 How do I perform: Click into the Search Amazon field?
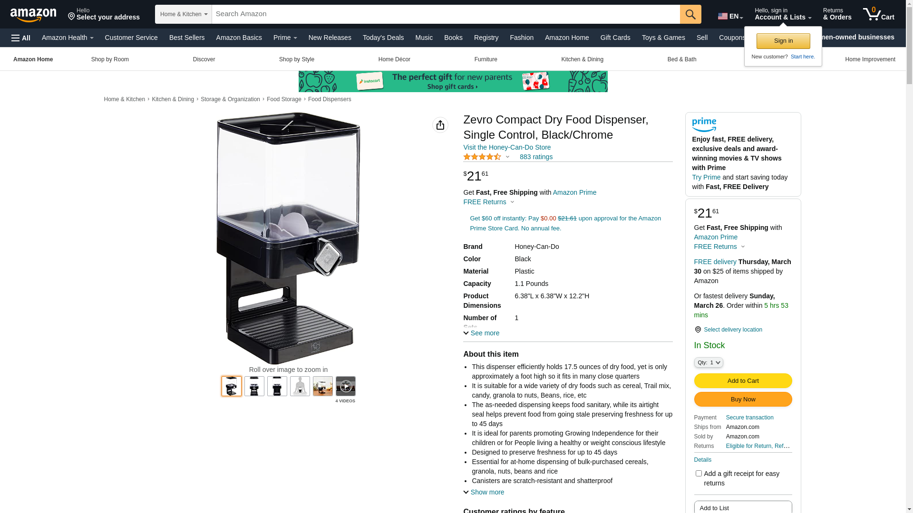pos(446,14)
